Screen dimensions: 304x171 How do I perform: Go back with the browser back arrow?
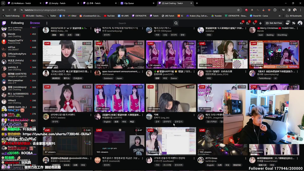tap(3, 10)
